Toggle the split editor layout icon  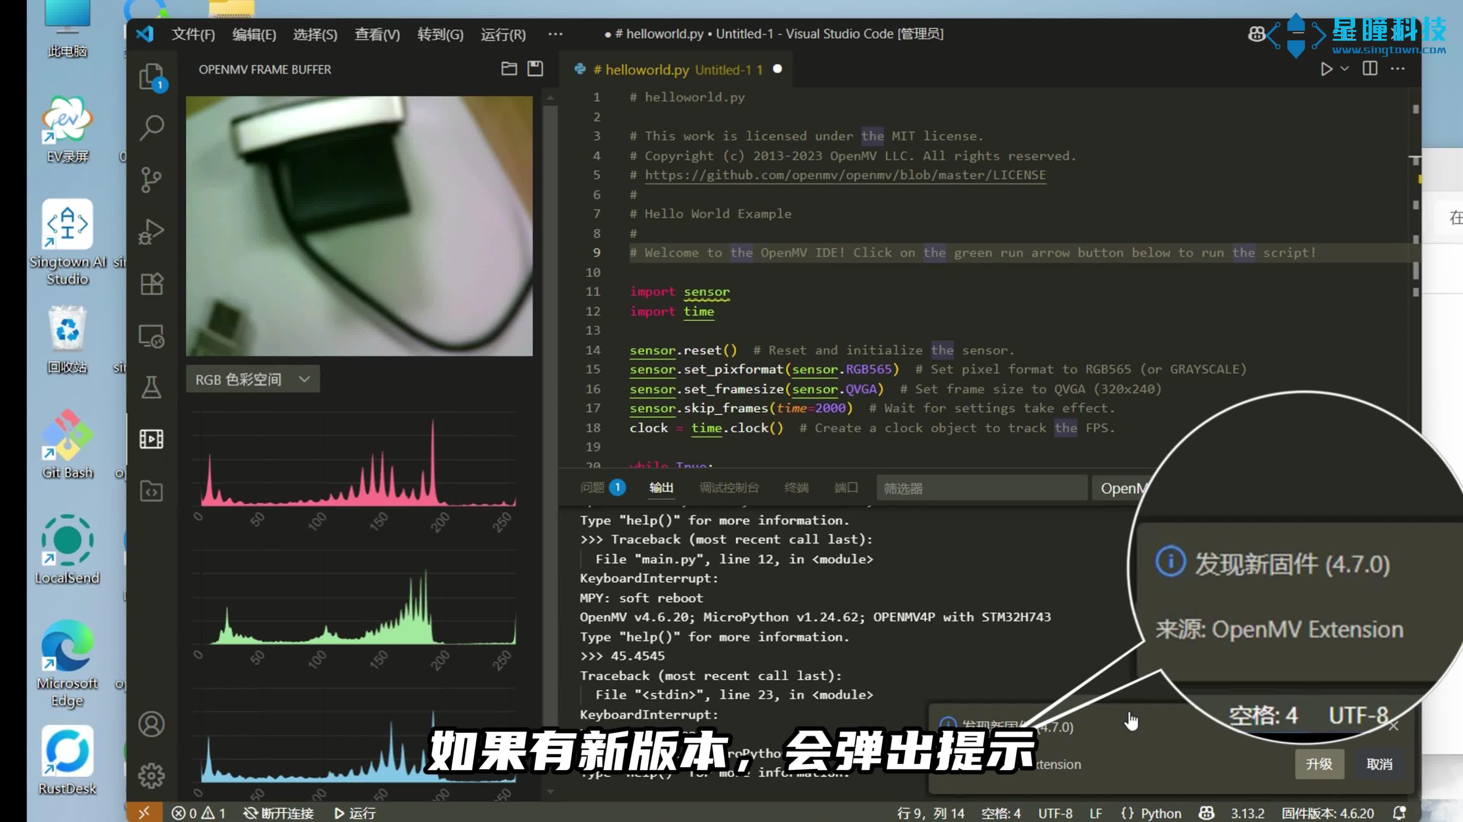[x=1370, y=68]
